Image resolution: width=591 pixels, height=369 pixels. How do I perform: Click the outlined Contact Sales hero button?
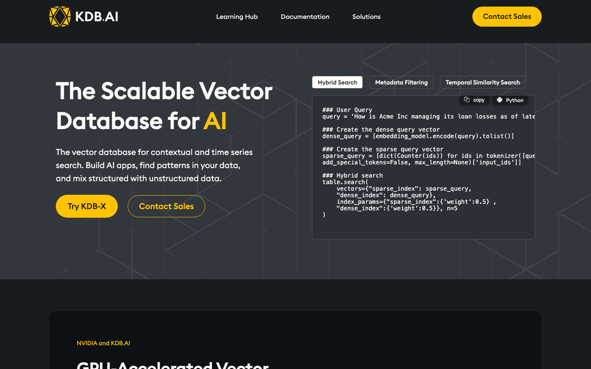(x=166, y=206)
